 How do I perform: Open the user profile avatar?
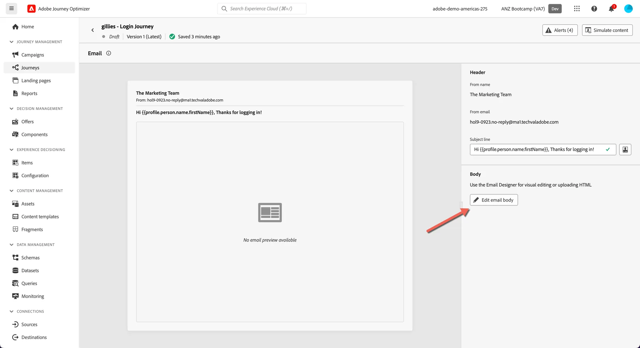coord(628,9)
